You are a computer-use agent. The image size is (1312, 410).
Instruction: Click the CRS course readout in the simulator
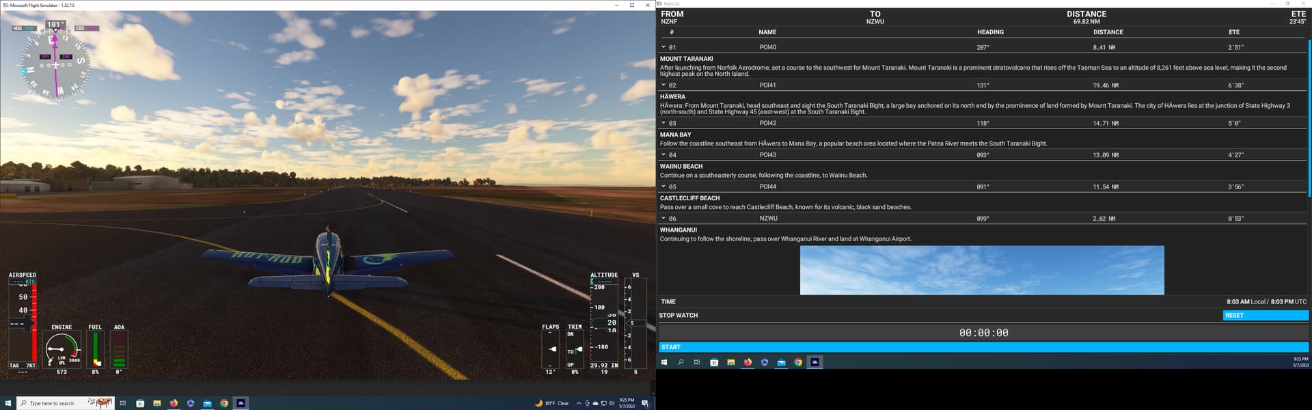pos(87,28)
